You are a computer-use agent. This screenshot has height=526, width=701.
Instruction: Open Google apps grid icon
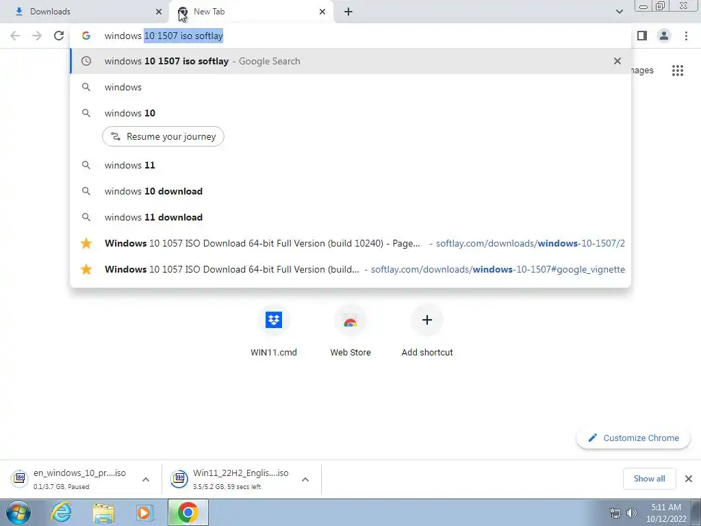pos(678,71)
